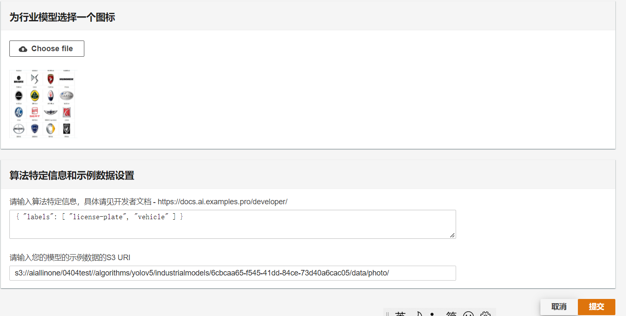Select the Brabus logo in the preview image
The width and height of the screenshot is (626, 316).
click(18, 79)
